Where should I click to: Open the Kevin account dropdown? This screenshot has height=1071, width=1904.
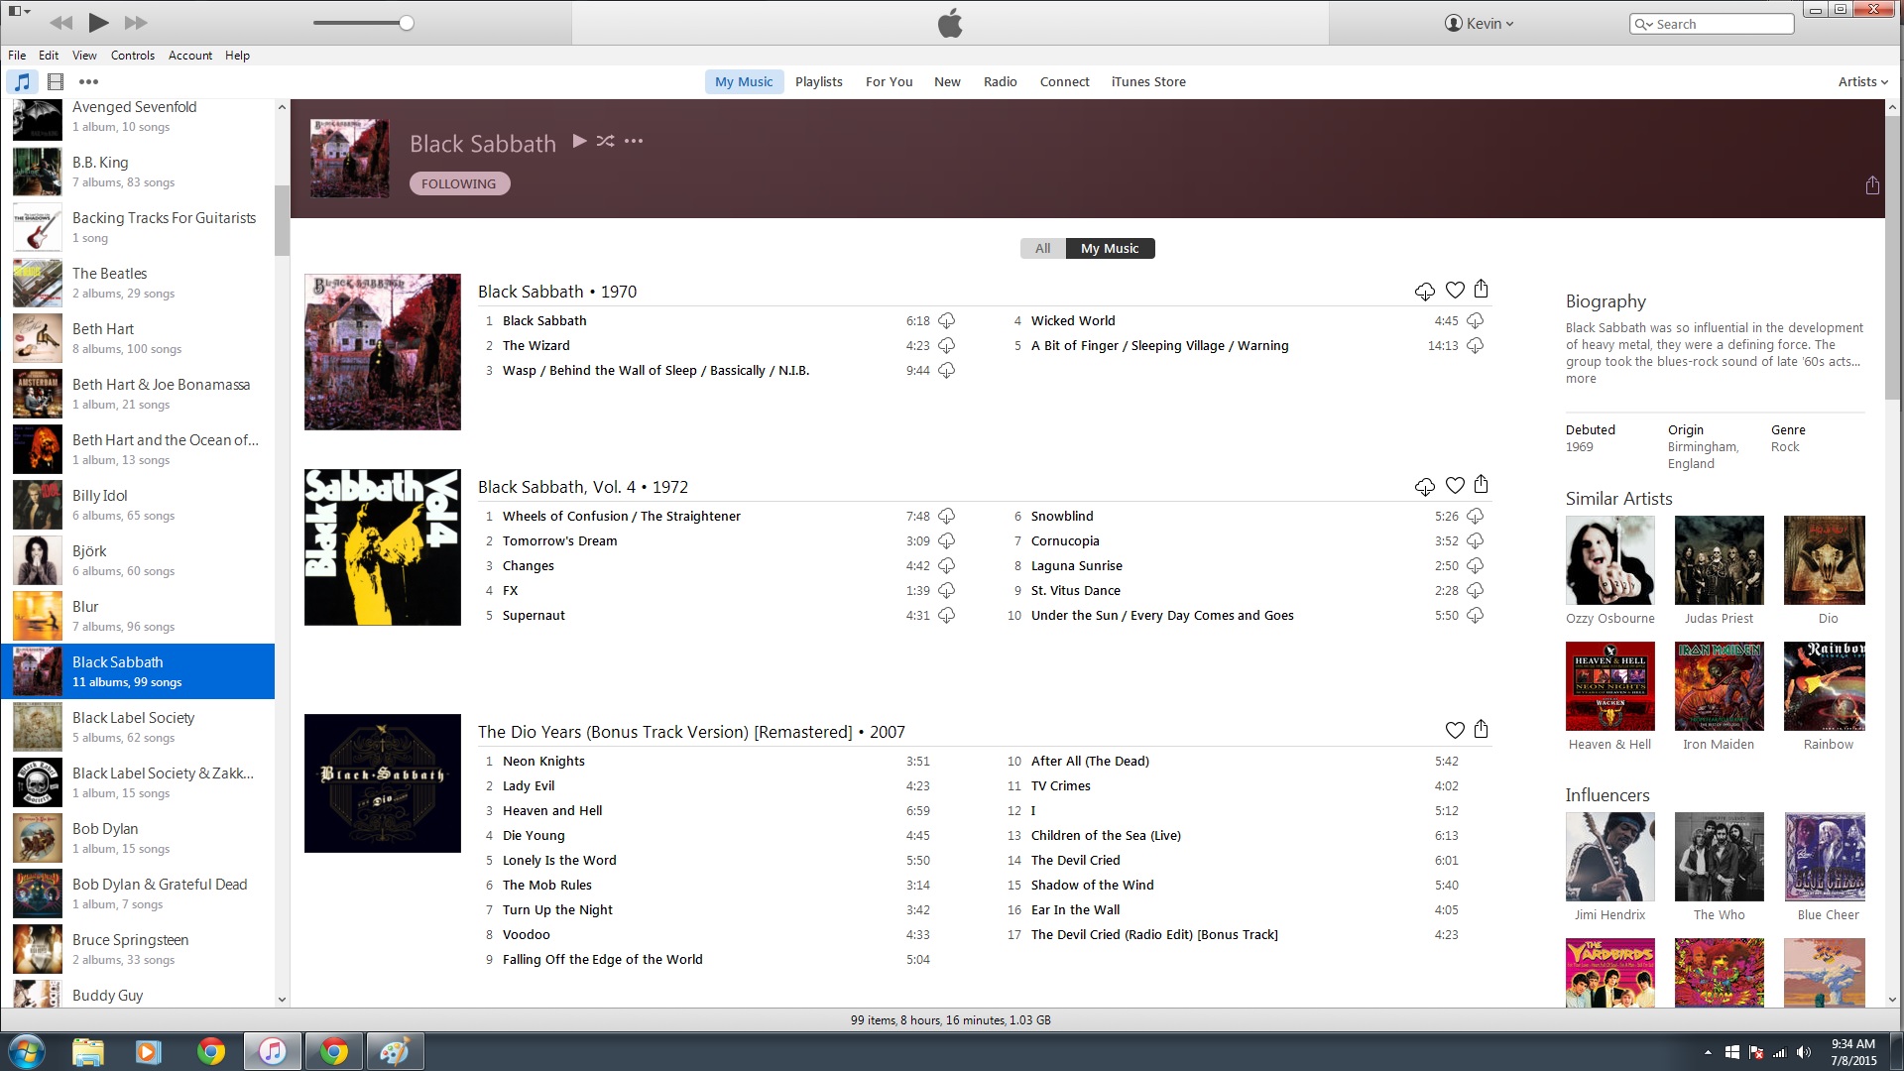coord(1480,24)
